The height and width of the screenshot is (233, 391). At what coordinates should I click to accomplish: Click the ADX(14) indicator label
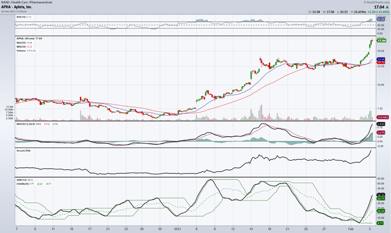pos(21,180)
